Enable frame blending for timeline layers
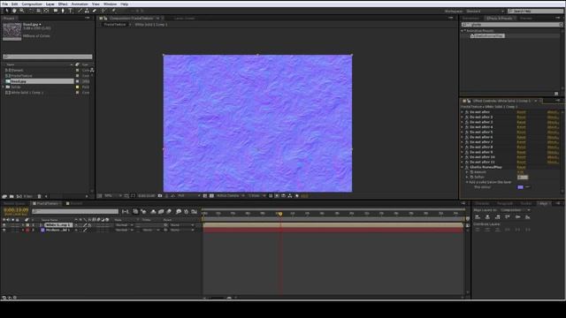The width and height of the screenshot is (566, 318). click(161, 212)
